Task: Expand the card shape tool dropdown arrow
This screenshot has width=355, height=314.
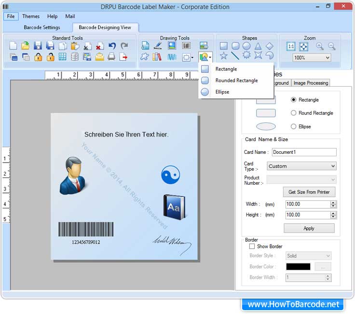Action: tap(210, 57)
